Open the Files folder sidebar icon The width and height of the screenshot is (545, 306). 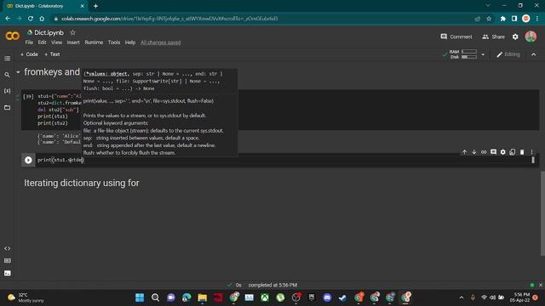click(x=7, y=108)
